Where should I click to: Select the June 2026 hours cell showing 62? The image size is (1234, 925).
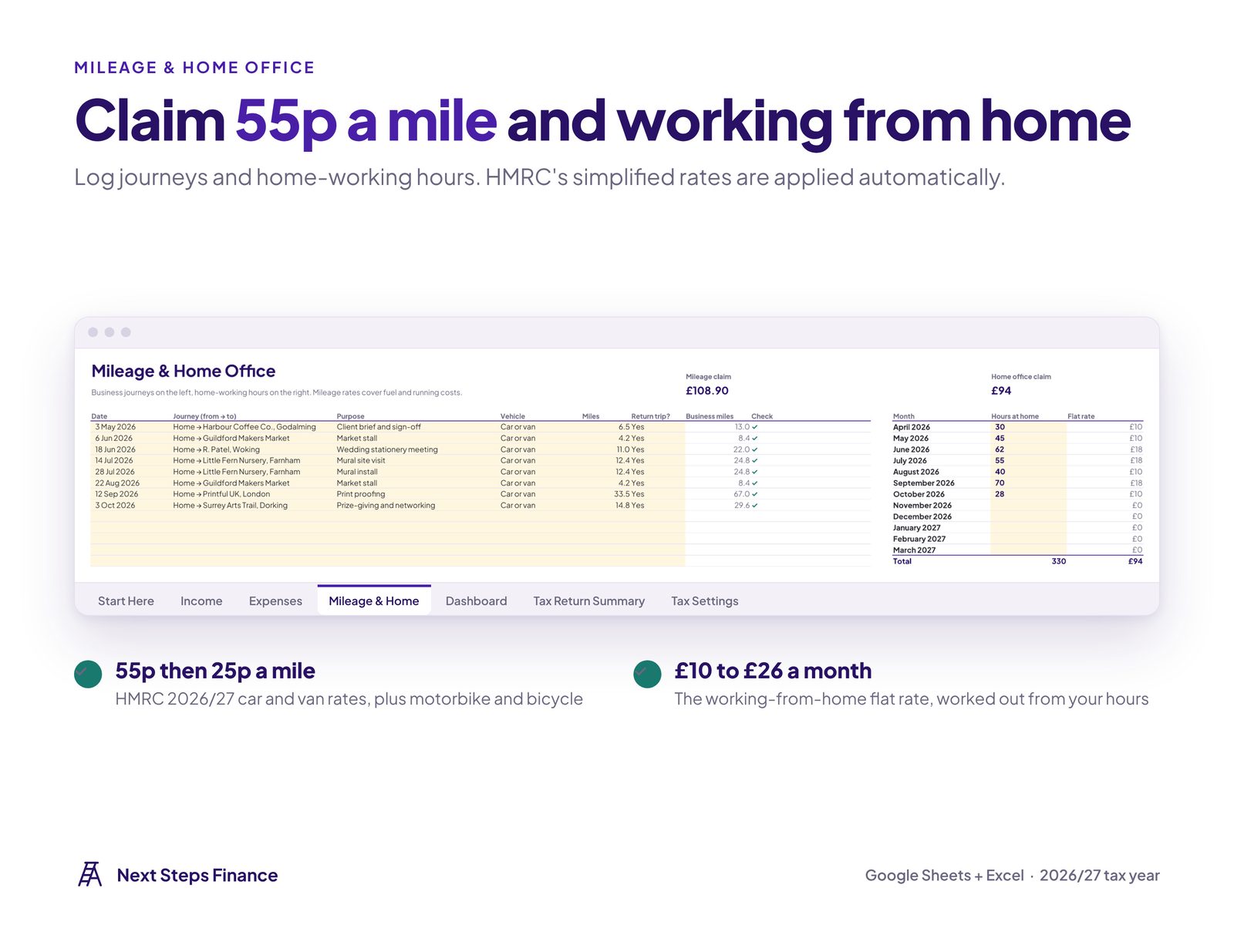point(1028,449)
